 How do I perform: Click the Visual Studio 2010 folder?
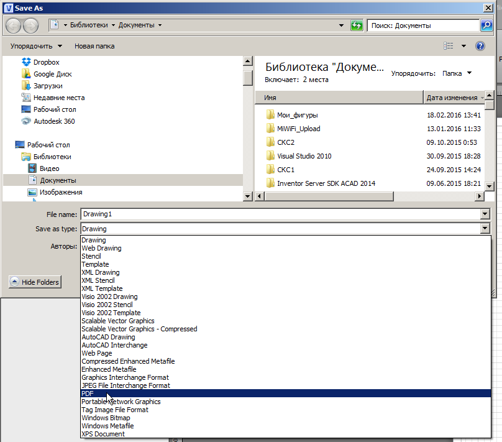(304, 156)
